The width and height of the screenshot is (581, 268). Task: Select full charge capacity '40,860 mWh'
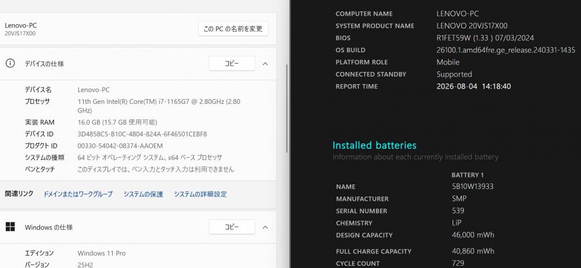point(473,251)
